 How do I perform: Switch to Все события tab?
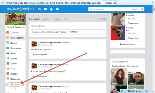pos(35,19)
